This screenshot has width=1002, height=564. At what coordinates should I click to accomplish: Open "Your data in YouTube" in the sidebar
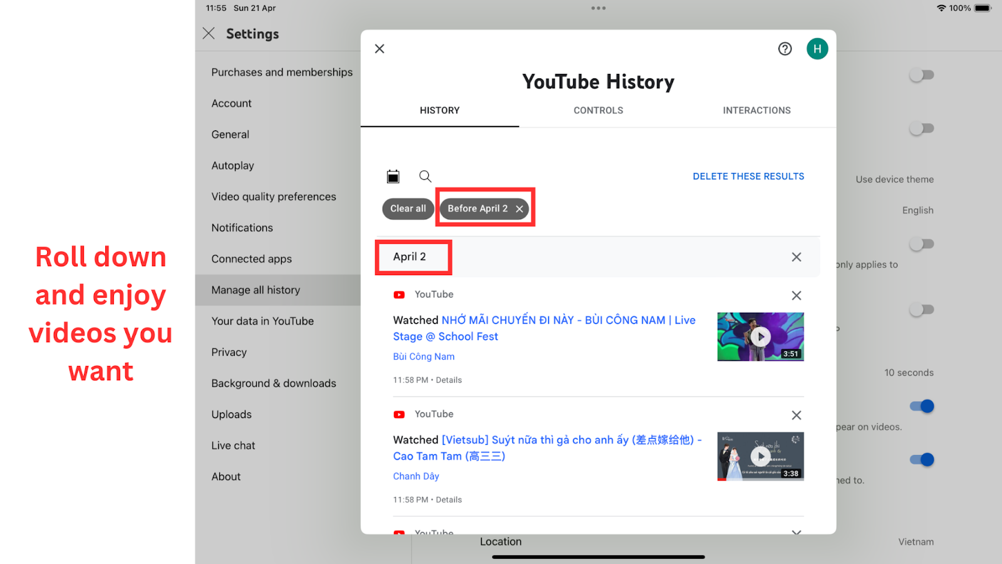coord(262,321)
